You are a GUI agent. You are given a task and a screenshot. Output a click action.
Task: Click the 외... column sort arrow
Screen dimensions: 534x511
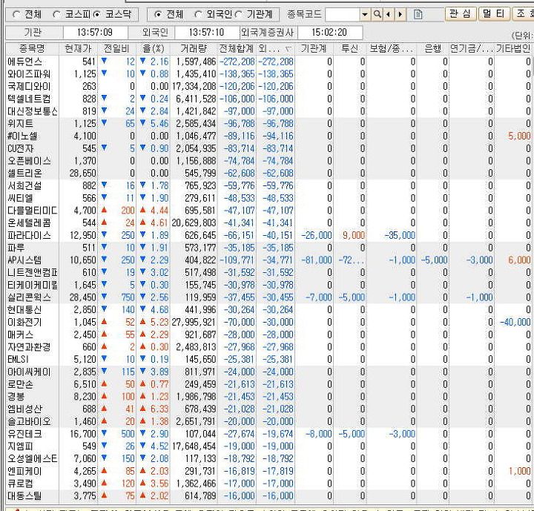(288, 50)
